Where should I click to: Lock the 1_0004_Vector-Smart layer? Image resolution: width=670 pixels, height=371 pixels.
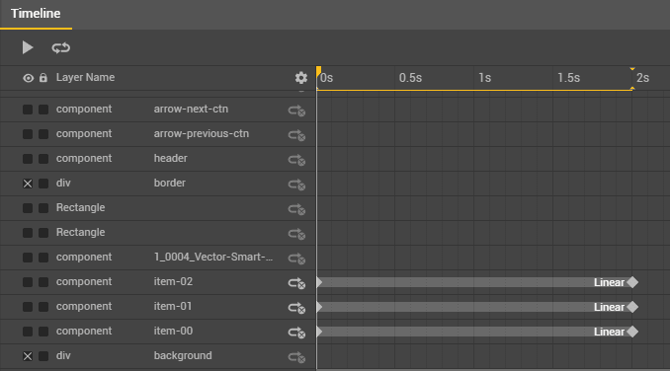point(43,258)
